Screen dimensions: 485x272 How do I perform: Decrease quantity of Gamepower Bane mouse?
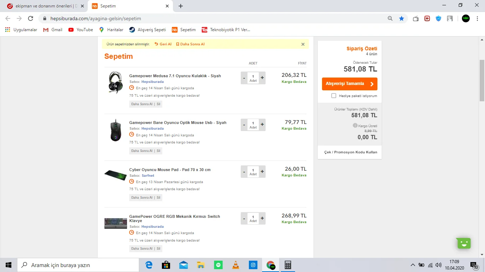point(244,124)
